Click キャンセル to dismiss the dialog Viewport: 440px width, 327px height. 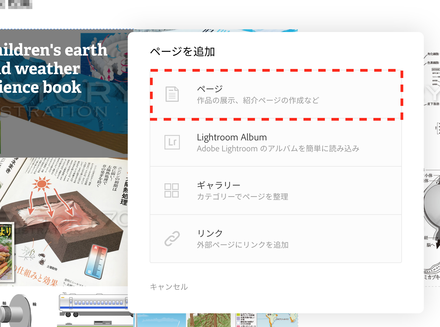168,287
